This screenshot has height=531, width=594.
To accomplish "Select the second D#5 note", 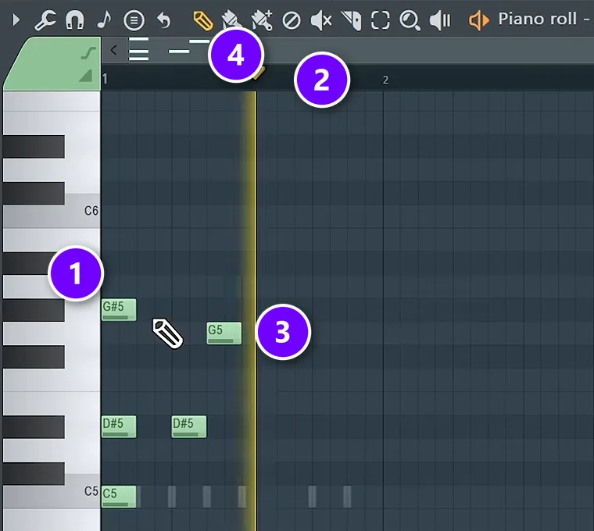I will point(189,427).
